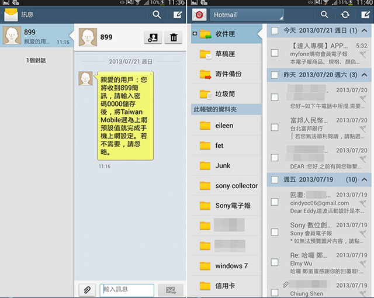This screenshot has height=298, width=374.
Task: Flag the cindycc06@gmail.com email
Action: coord(363,203)
